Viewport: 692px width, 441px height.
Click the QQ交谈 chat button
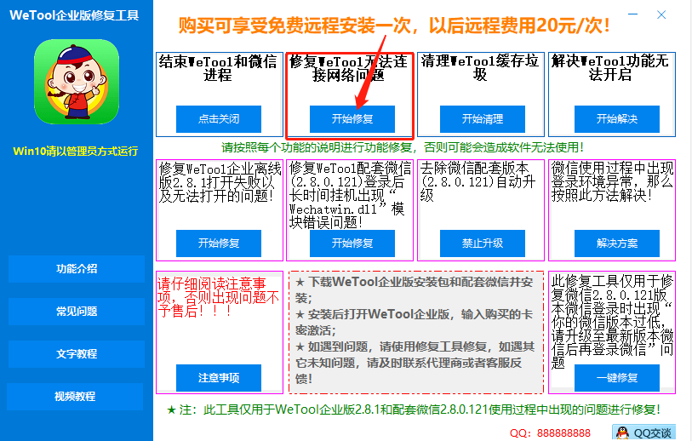(x=643, y=432)
